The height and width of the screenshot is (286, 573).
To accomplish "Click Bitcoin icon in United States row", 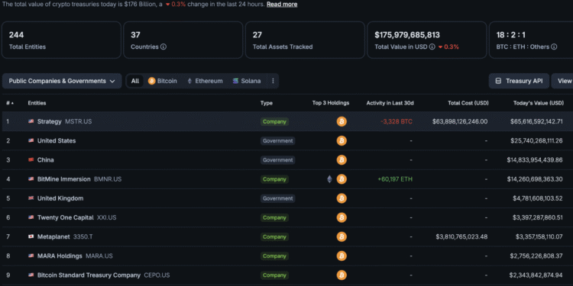I will (342, 141).
